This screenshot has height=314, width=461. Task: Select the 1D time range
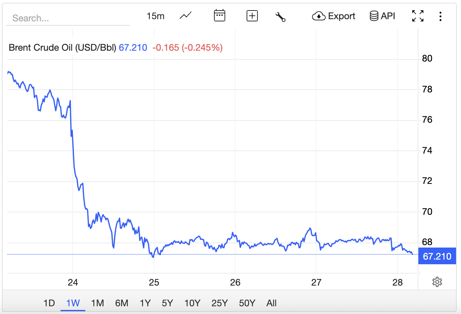pos(49,303)
